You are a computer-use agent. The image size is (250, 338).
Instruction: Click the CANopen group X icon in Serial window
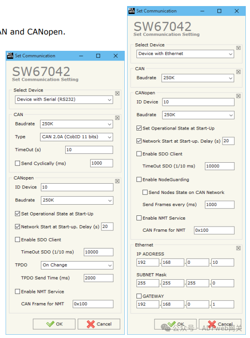[117, 181]
